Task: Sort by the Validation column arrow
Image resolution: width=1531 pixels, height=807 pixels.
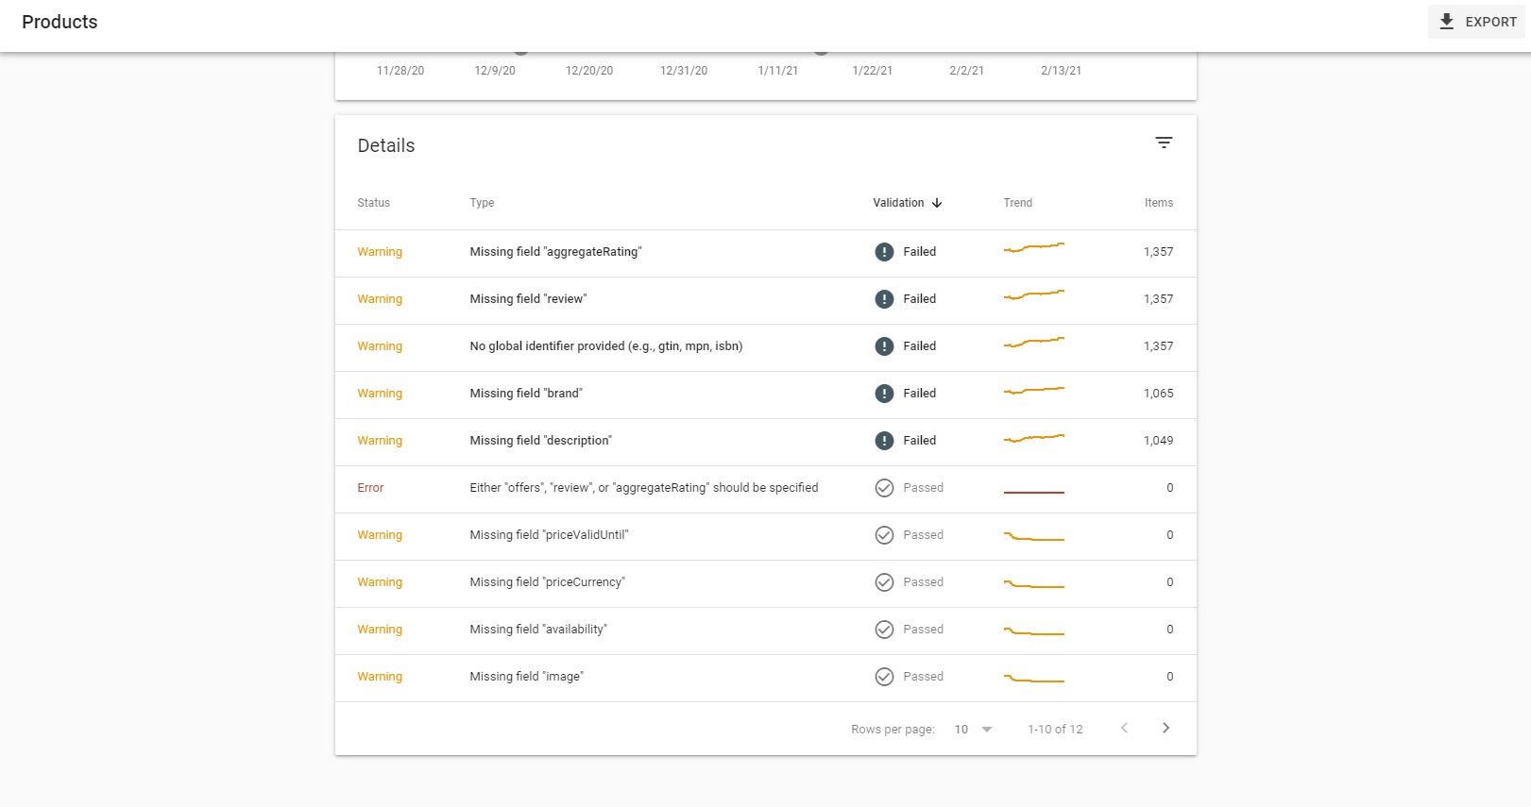Action: click(x=936, y=203)
